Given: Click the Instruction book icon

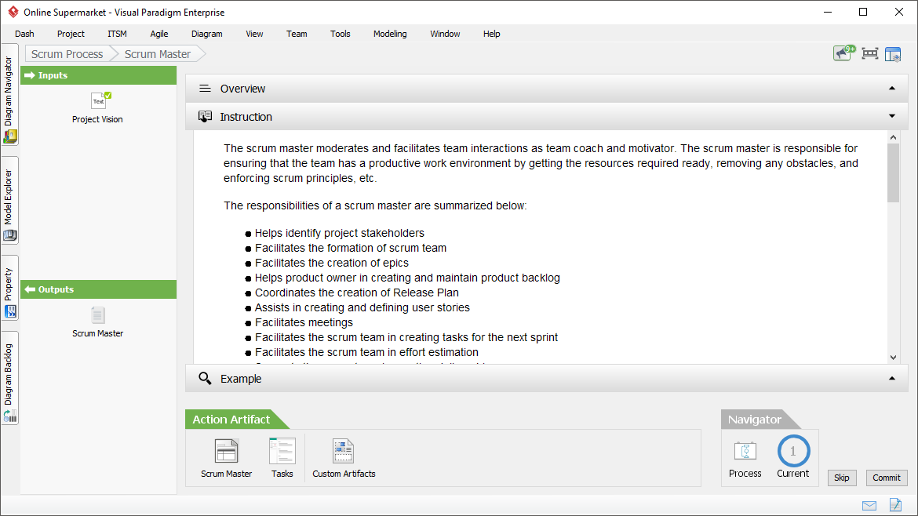Looking at the screenshot, I should point(205,116).
